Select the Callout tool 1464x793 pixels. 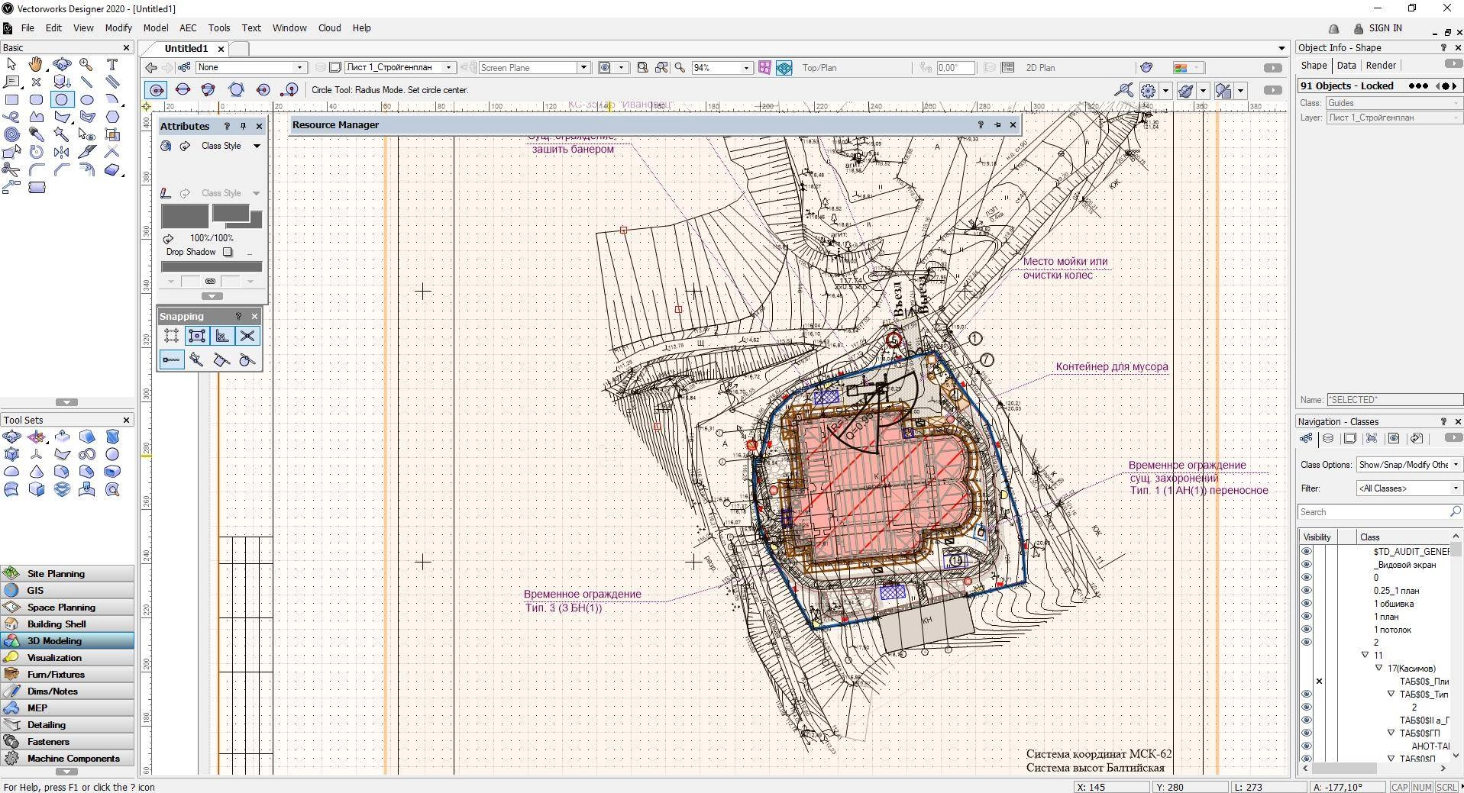(x=11, y=82)
